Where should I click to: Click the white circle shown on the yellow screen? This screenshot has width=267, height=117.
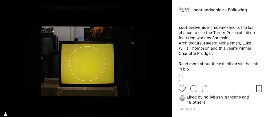87,64
